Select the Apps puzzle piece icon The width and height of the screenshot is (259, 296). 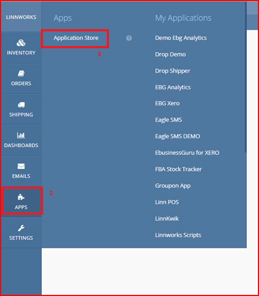[x=21, y=197]
